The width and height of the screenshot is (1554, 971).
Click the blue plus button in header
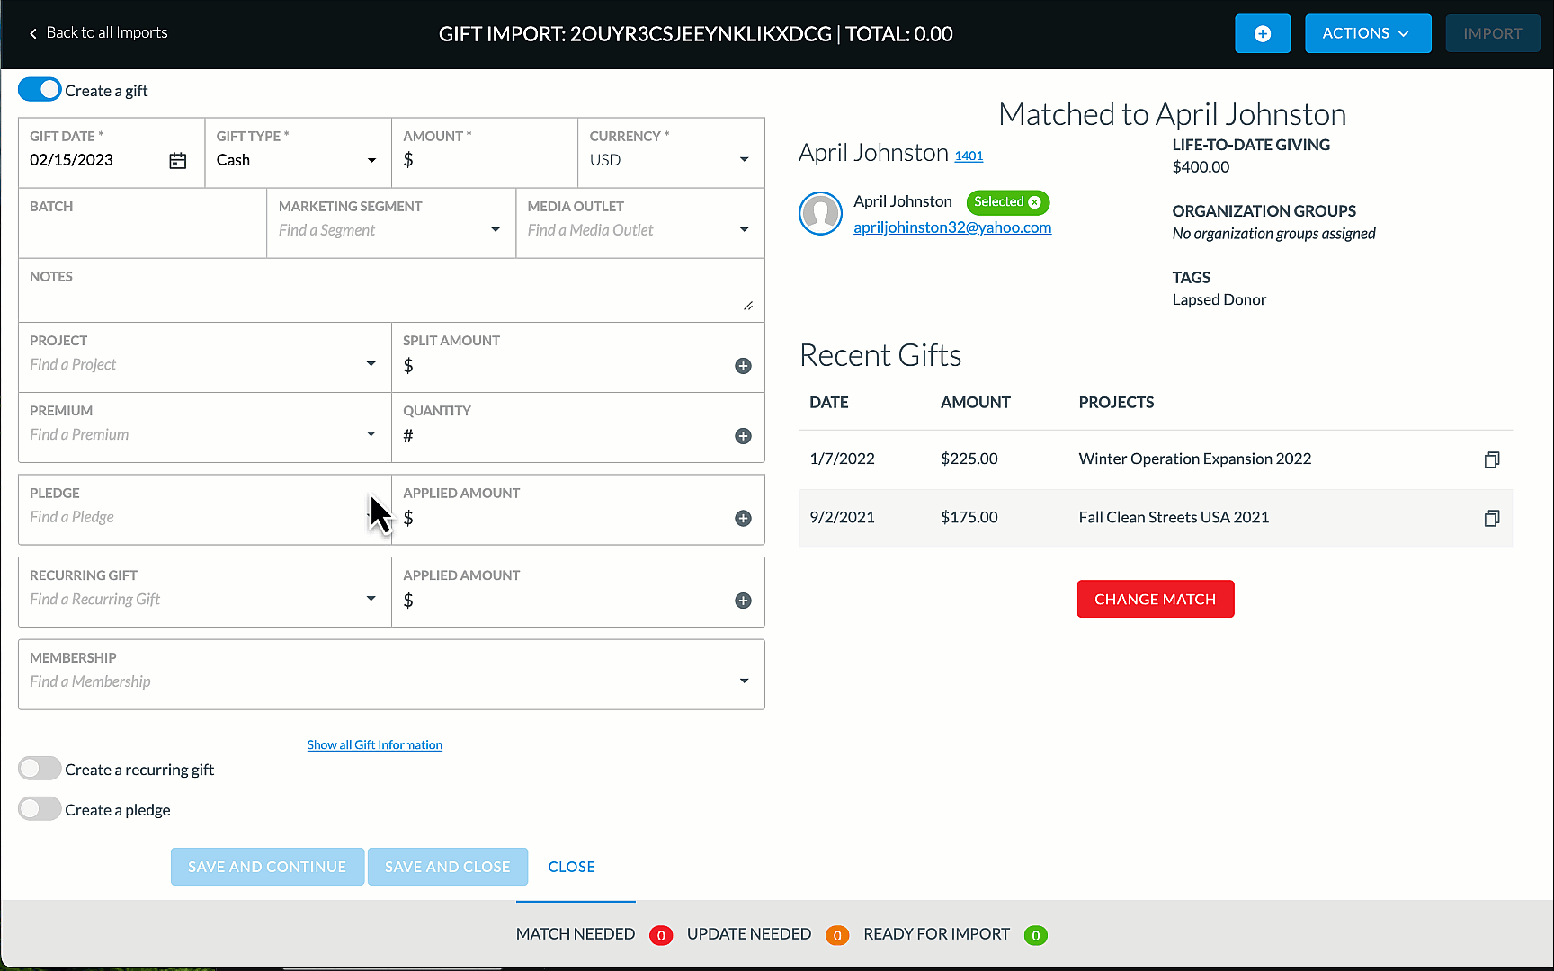[x=1262, y=34]
